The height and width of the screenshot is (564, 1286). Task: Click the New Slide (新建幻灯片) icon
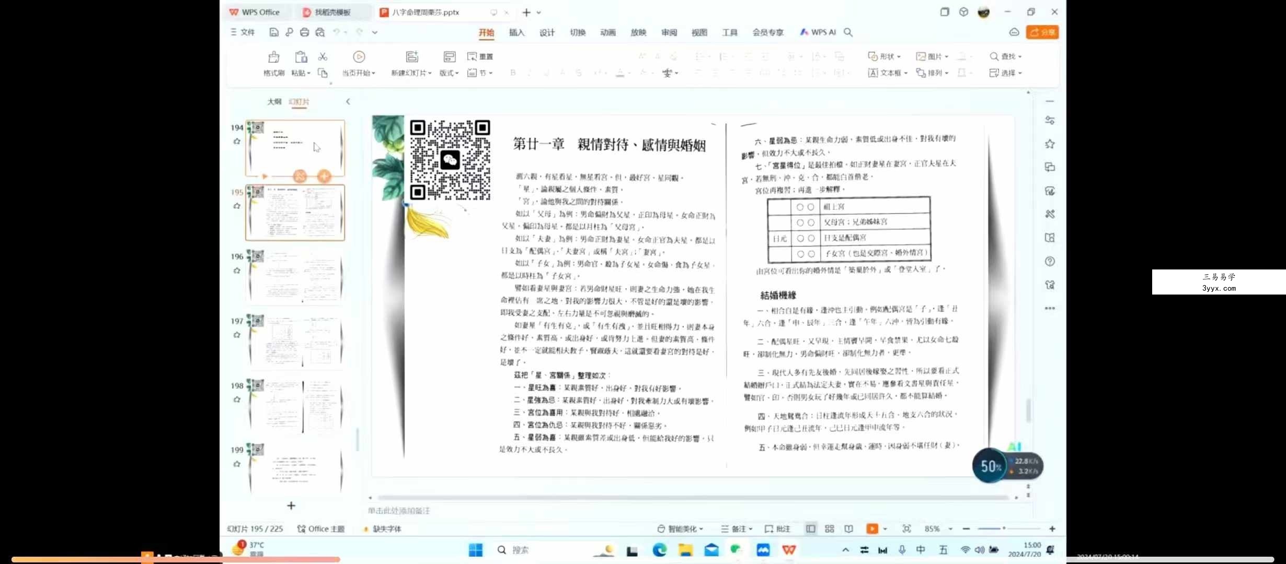click(412, 57)
